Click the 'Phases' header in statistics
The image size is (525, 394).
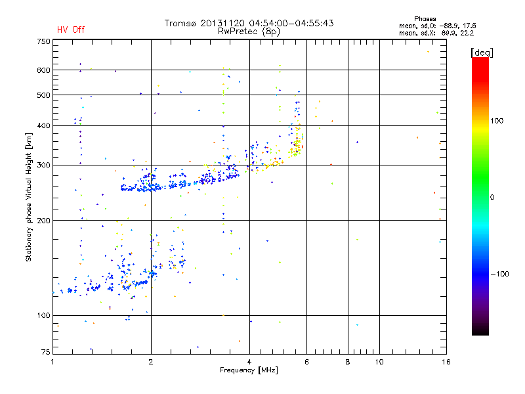[425, 19]
